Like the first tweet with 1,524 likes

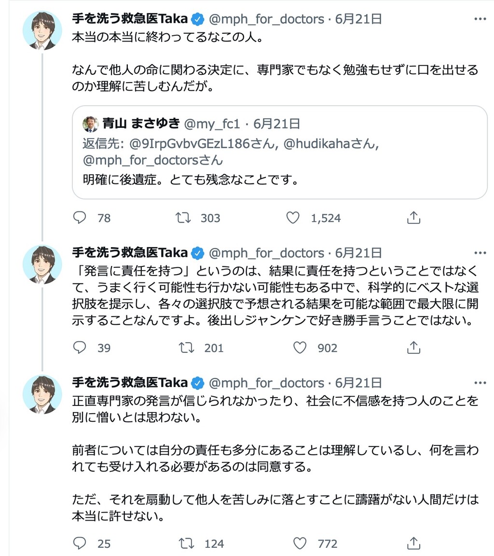click(x=293, y=218)
